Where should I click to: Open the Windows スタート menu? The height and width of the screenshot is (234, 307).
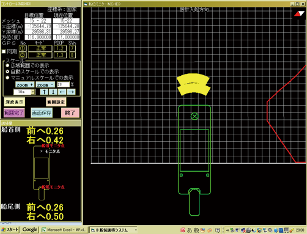click(10, 230)
